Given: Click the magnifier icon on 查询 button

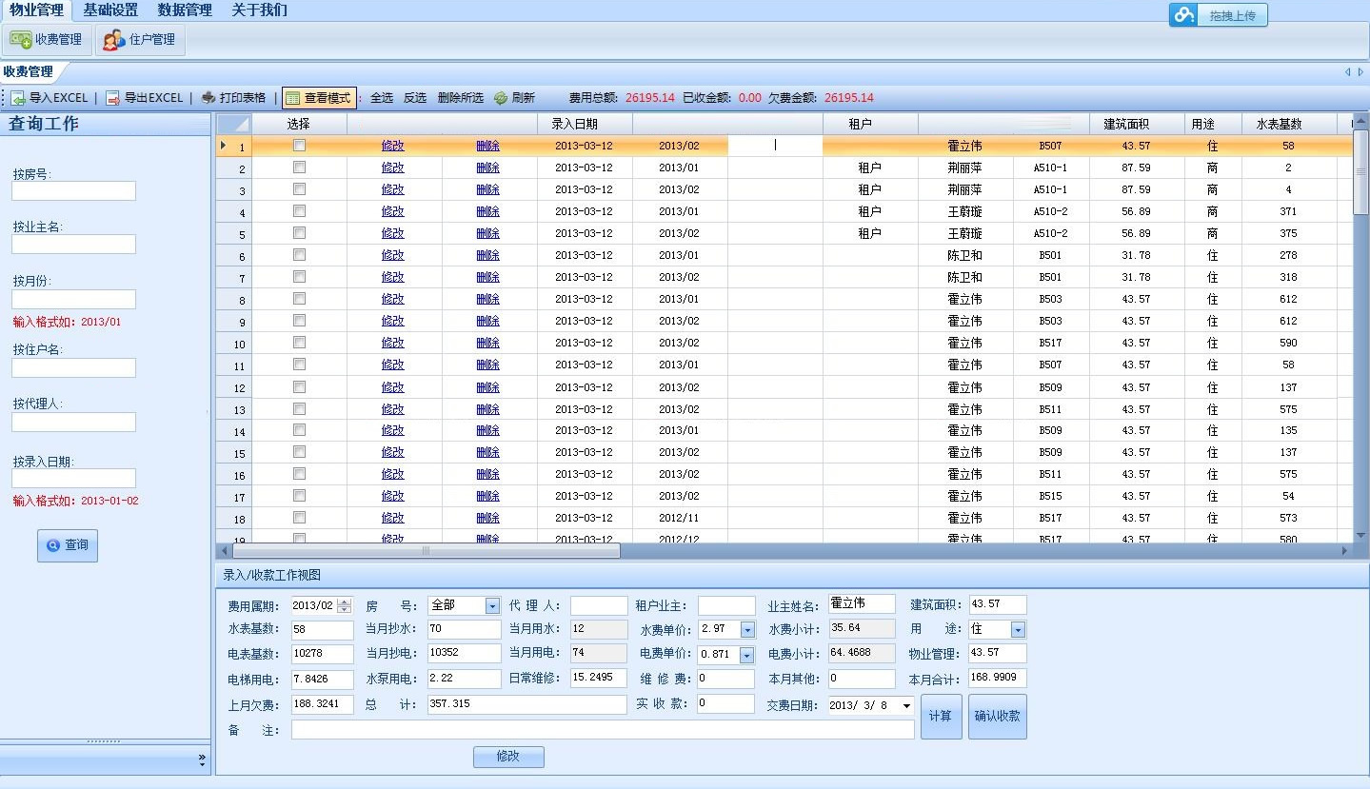Looking at the screenshot, I should 54,544.
